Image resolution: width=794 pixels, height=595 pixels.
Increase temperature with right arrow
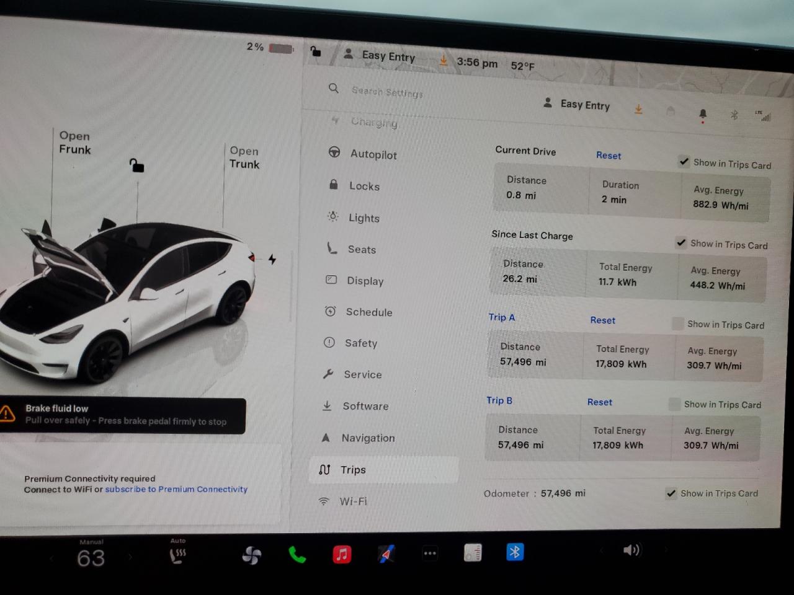point(130,557)
